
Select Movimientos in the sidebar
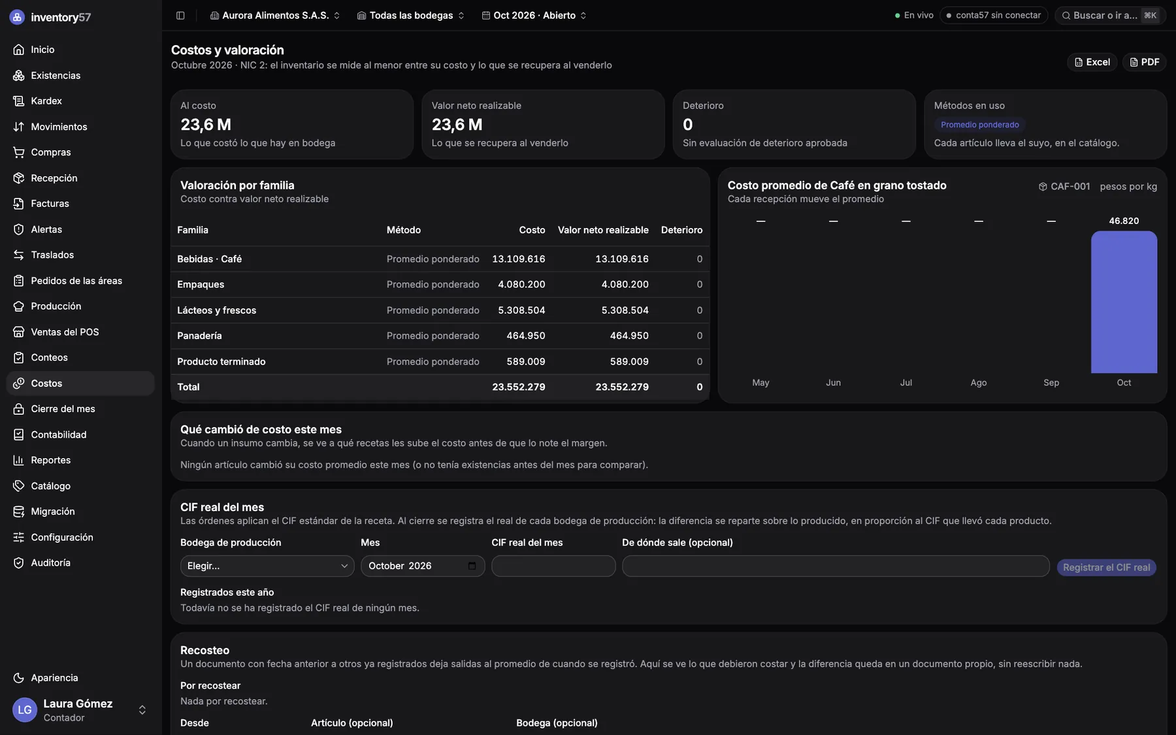coord(80,127)
